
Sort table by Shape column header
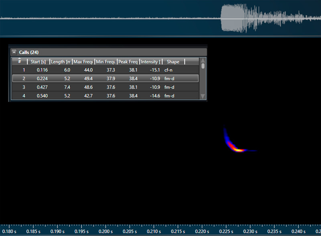173,62
